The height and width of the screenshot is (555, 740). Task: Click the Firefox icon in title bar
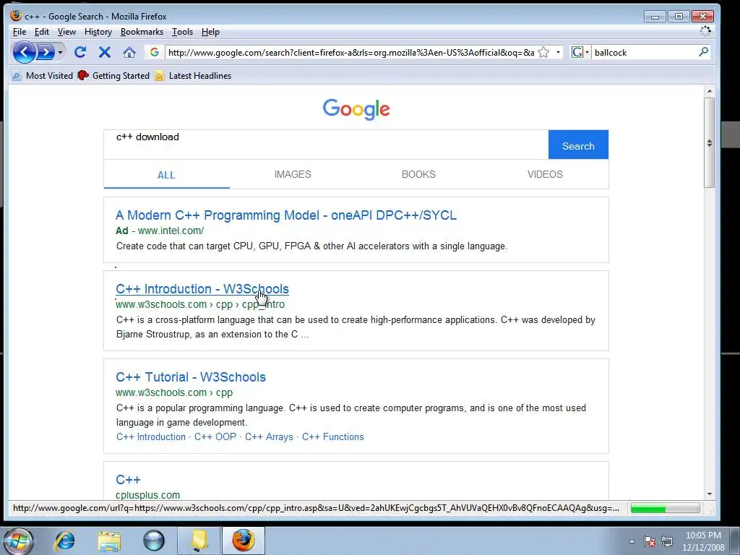[x=16, y=16]
